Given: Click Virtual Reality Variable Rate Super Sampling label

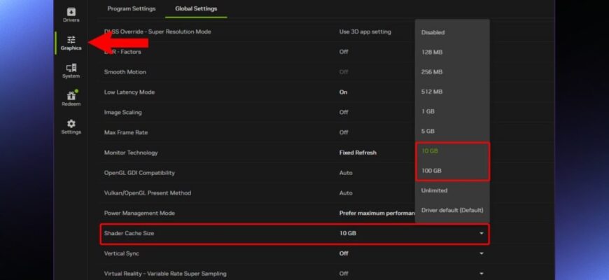Looking at the screenshot, I should coord(165,274).
